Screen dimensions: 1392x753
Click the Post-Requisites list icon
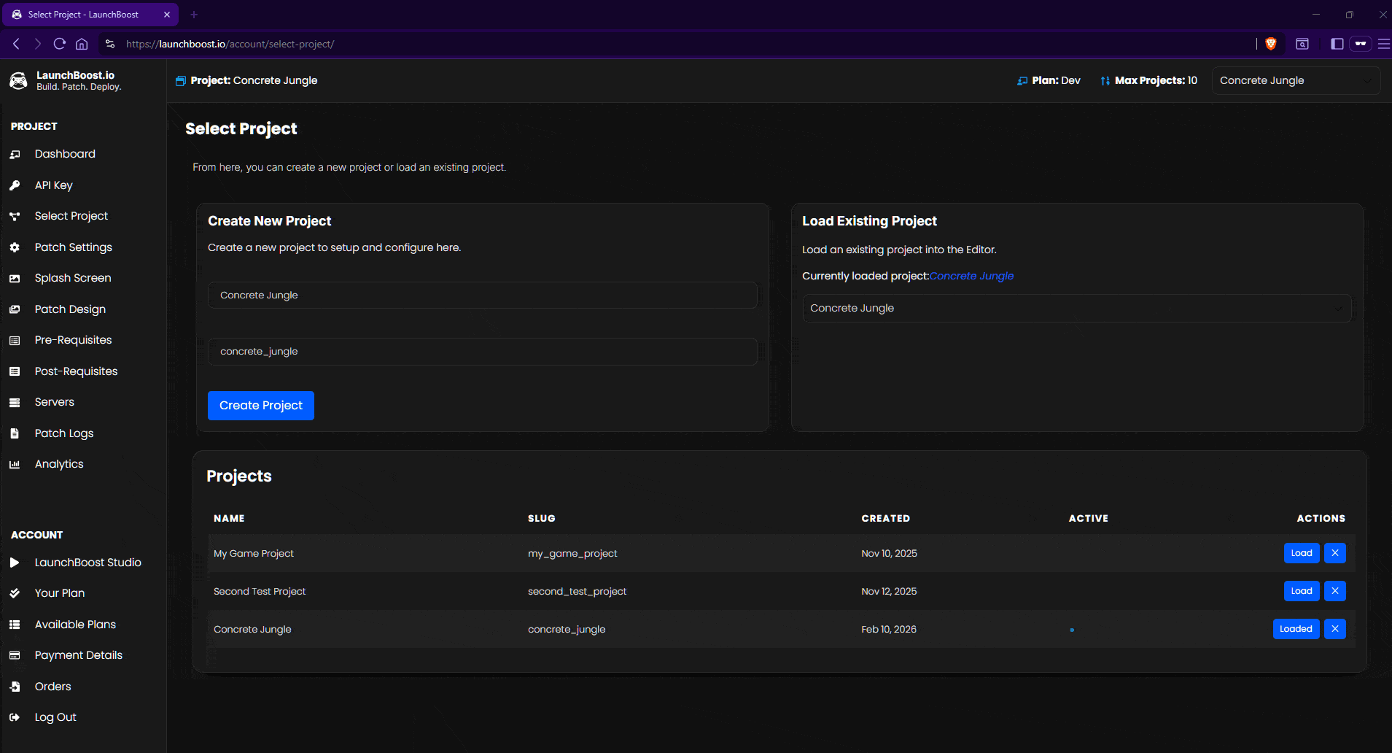click(x=15, y=371)
